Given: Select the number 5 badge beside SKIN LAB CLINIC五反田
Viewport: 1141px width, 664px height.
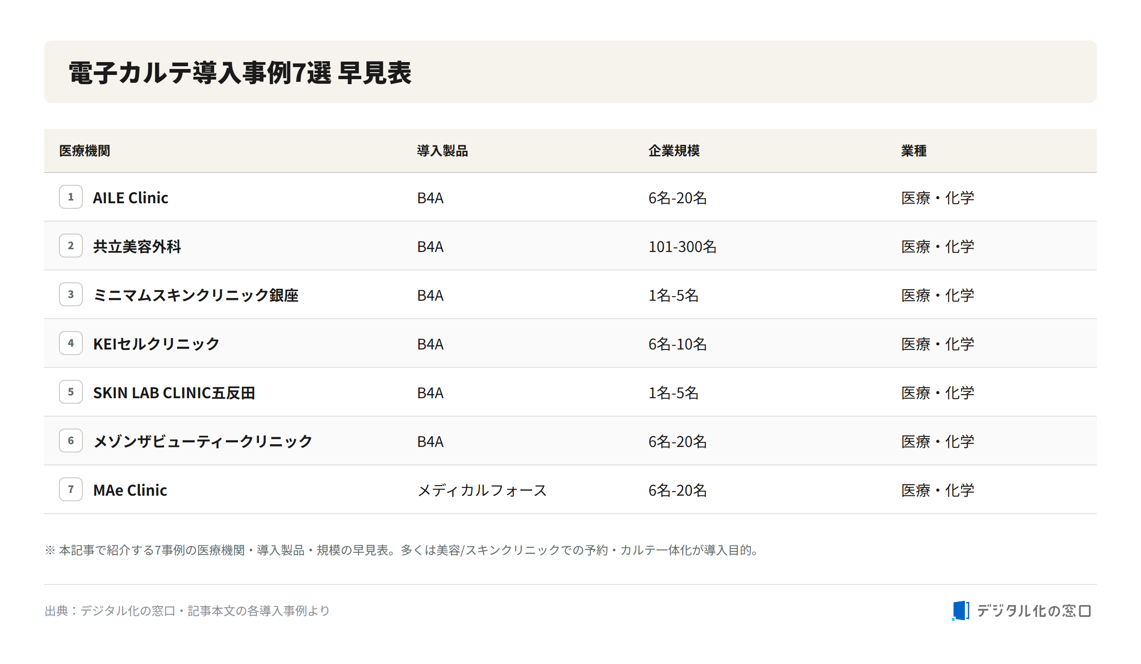Looking at the screenshot, I should click(x=71, y=392).
